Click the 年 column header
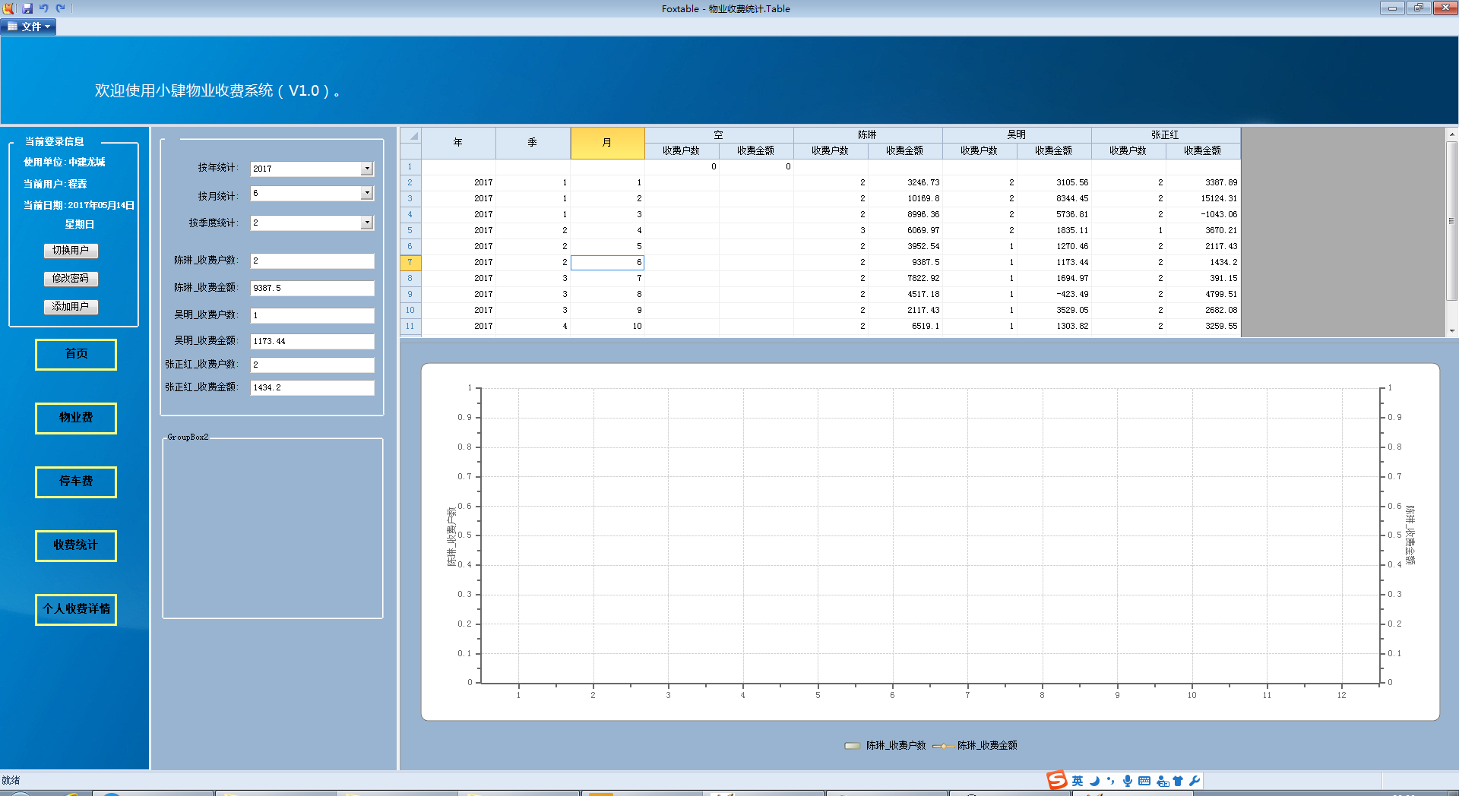This screenshot has height=796, width=1459. 458,143
